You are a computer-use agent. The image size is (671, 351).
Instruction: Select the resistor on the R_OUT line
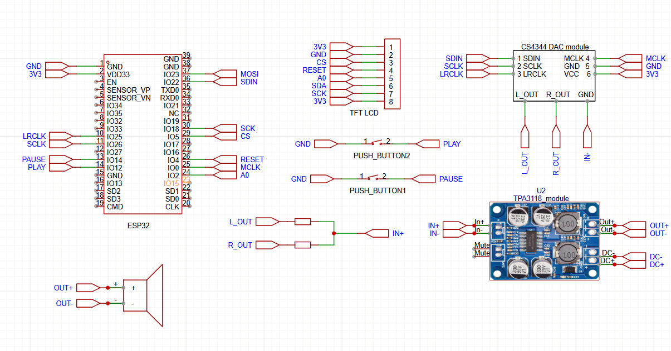pyautogui.click(x=302, y=245)
